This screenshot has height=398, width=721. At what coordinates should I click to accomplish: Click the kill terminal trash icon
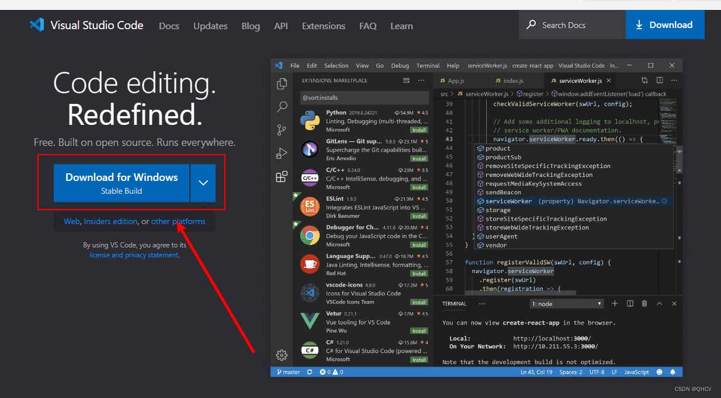click(x=644, y=303)
